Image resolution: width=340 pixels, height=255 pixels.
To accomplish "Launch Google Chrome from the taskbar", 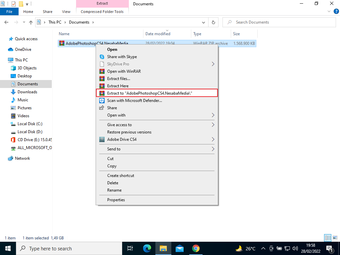I will click(196, 248).
